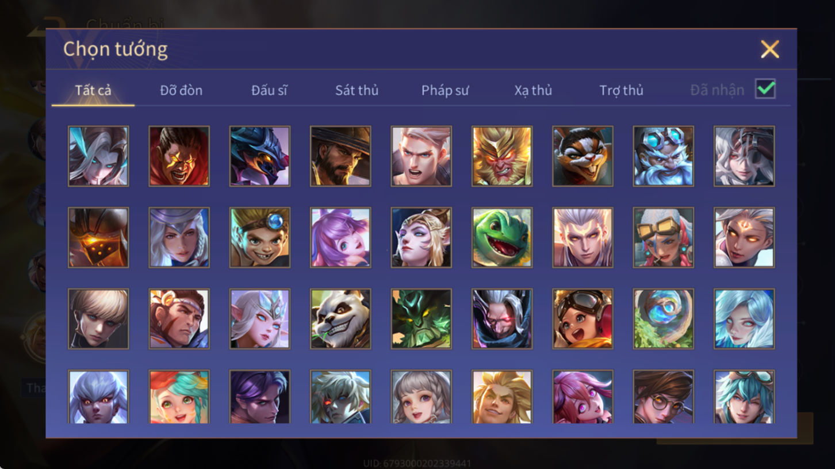Choose the golden monkey king hero
The width and height of the screenshot is (835, 469).
tap(502, 156)
